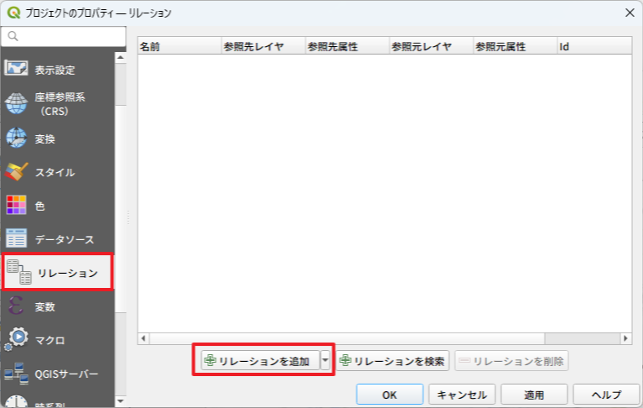Open the 色 color palette icon

[x=17, y=206]
